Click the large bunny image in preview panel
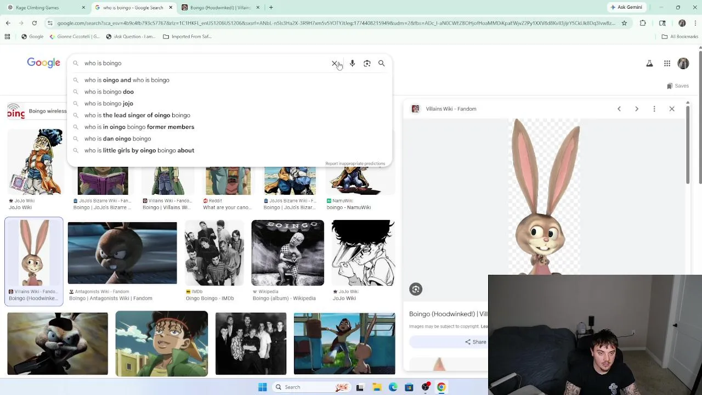Screen dimensions: 702x395 coord(543,198)
